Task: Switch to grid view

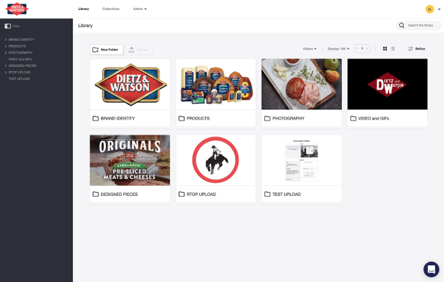Action: pyautogui.click(x=385, y=48)
